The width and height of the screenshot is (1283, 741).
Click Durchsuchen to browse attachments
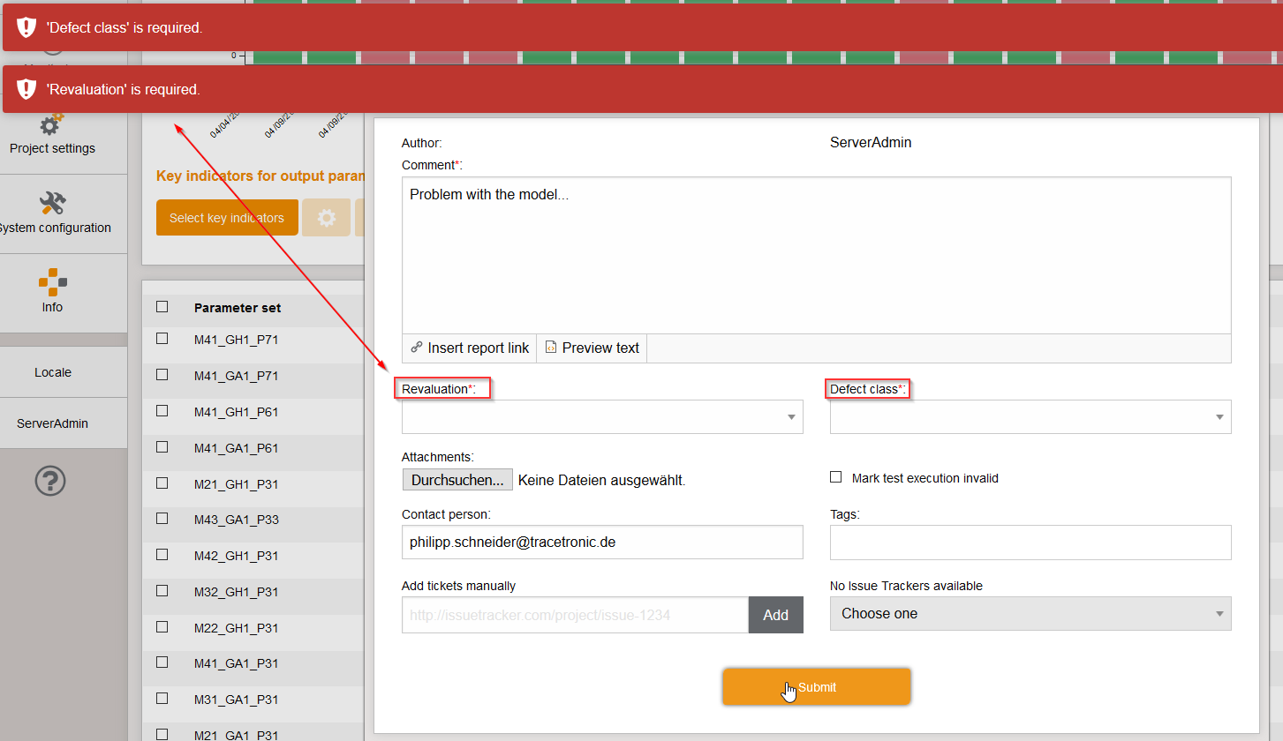click(x=457, y=480)
